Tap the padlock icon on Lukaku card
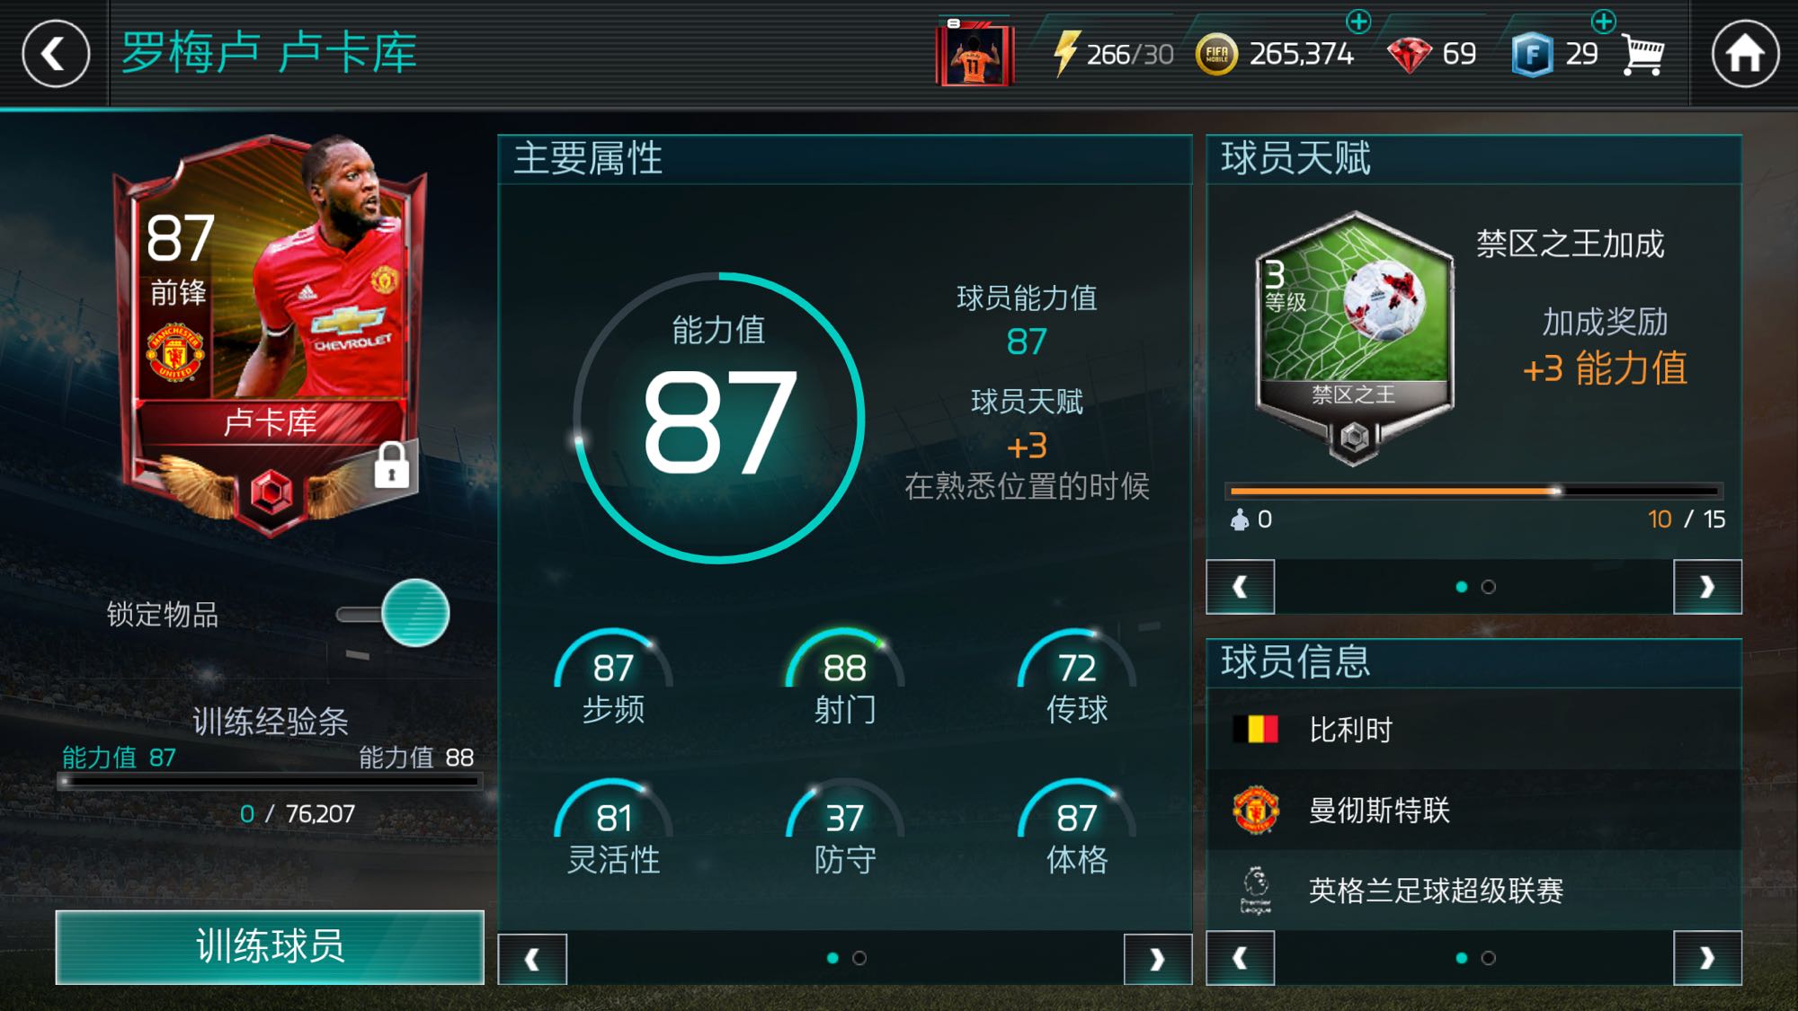The image size is (1798, 1011). [392, 465]
